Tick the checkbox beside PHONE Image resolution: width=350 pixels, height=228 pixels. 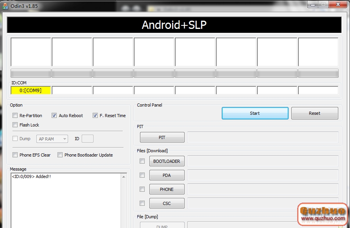[142, 189]
